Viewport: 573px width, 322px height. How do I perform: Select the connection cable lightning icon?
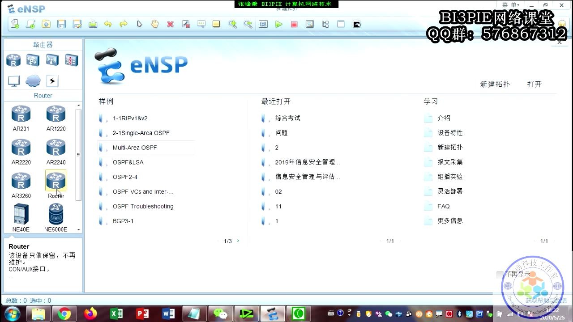(52, 81)
